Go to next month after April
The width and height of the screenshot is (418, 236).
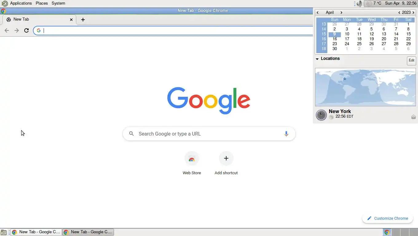(341, 13)
